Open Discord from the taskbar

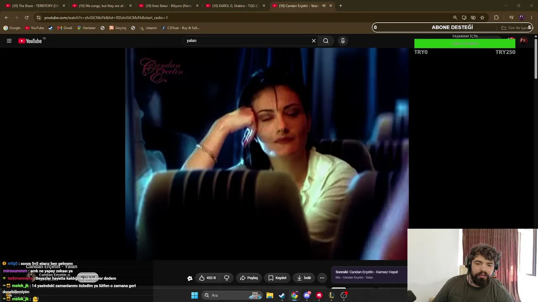click(307, 295)
